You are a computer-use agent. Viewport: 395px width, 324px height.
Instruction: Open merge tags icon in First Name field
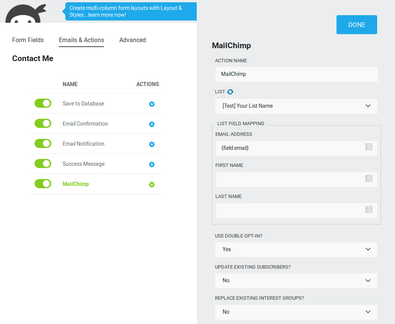[368, 178]
